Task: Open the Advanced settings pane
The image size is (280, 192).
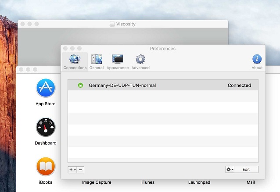Action: [140, 61]
